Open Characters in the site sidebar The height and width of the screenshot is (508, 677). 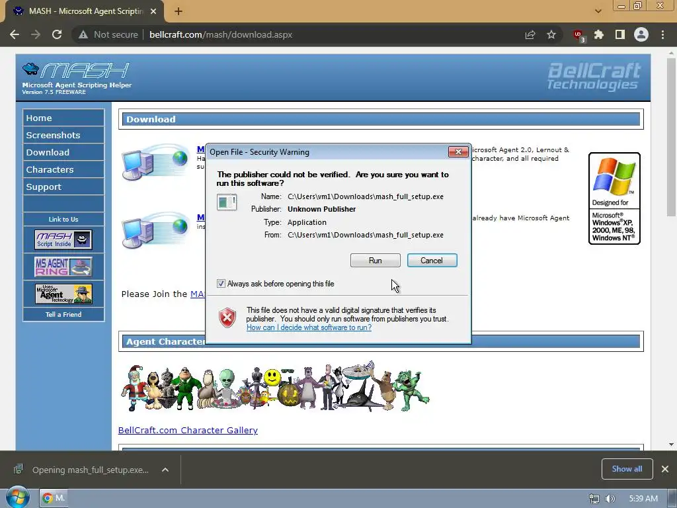click(63, 170)
